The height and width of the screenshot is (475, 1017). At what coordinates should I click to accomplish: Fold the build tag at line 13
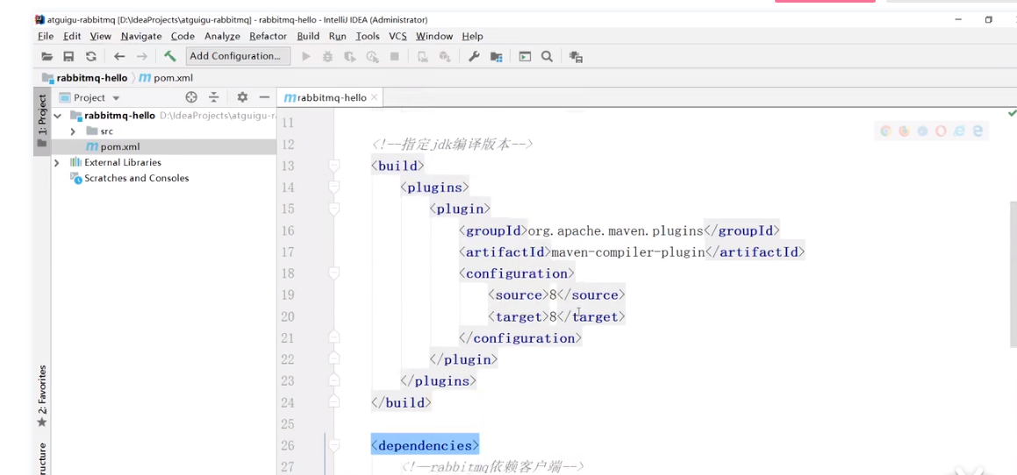pos(334,166)
